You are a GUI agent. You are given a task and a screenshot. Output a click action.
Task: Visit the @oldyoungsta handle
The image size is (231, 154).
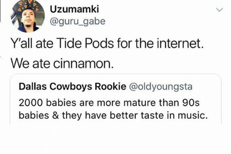point(161,87)
